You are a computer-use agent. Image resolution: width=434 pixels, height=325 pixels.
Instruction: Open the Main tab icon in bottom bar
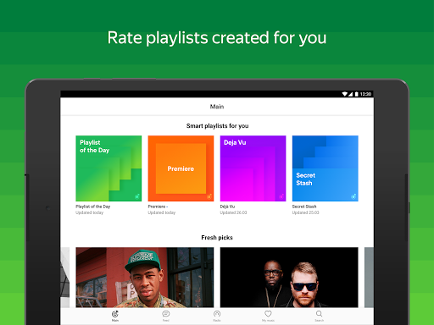(x=115, y=314)
